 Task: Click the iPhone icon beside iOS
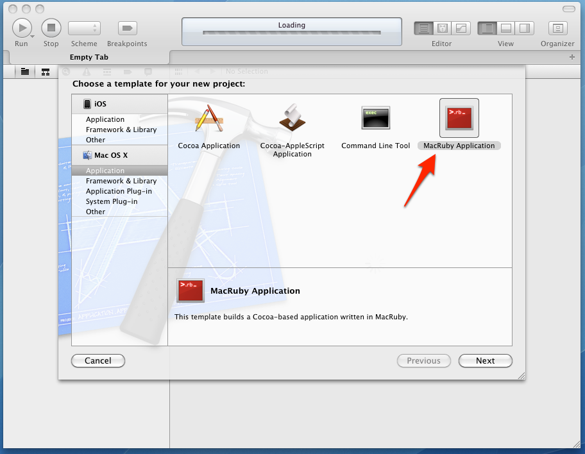(87, 104)
